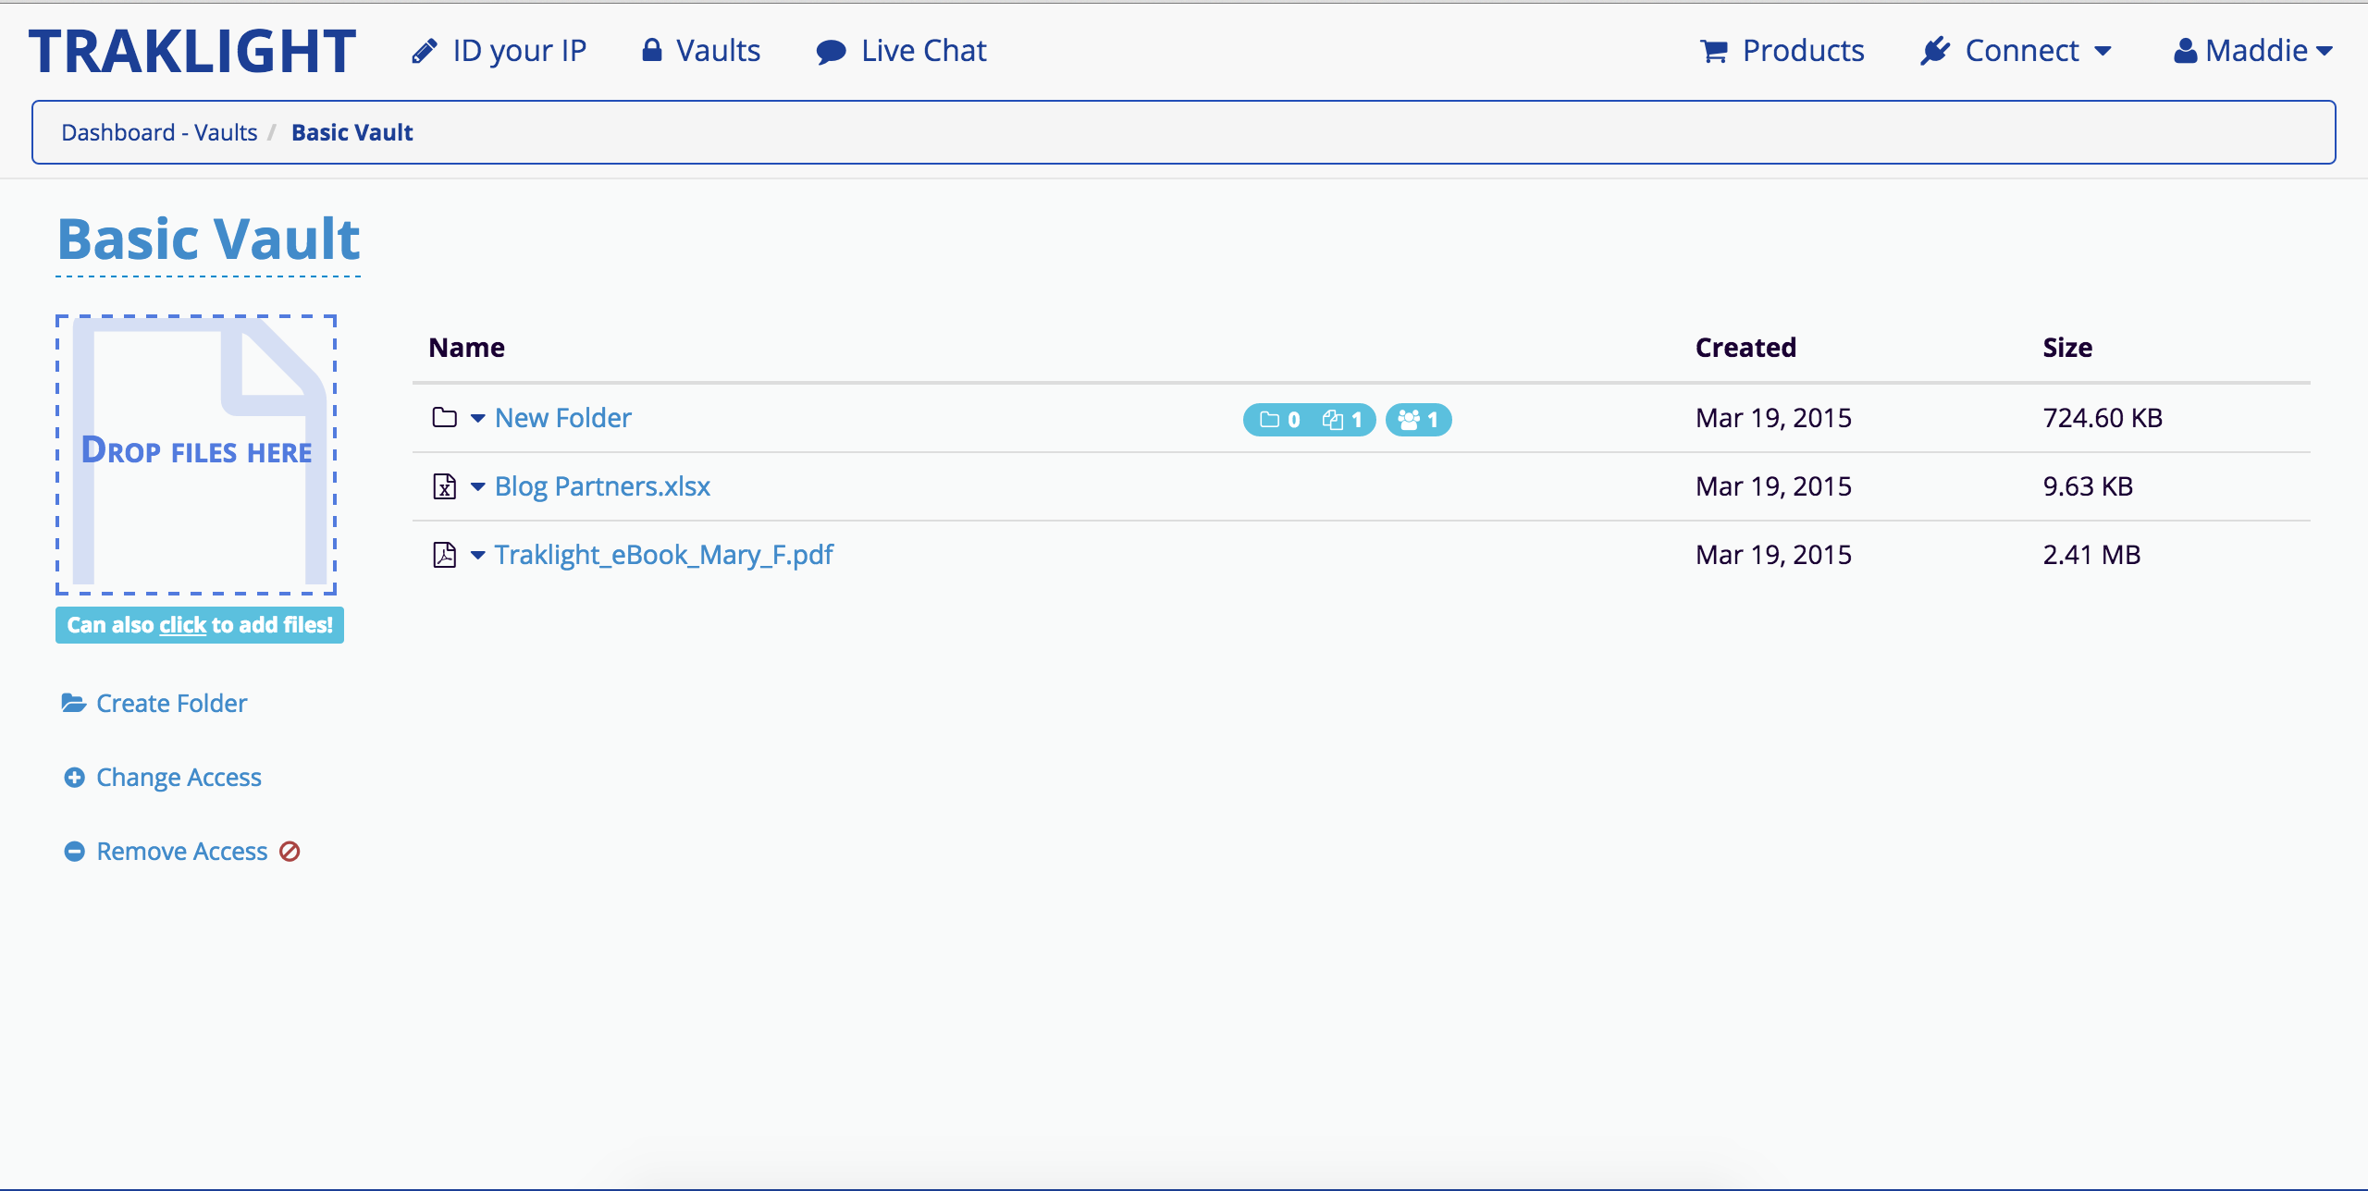2368x1191 pixels.
Task: Click the Create Folder link
Action: pos(171,704)
